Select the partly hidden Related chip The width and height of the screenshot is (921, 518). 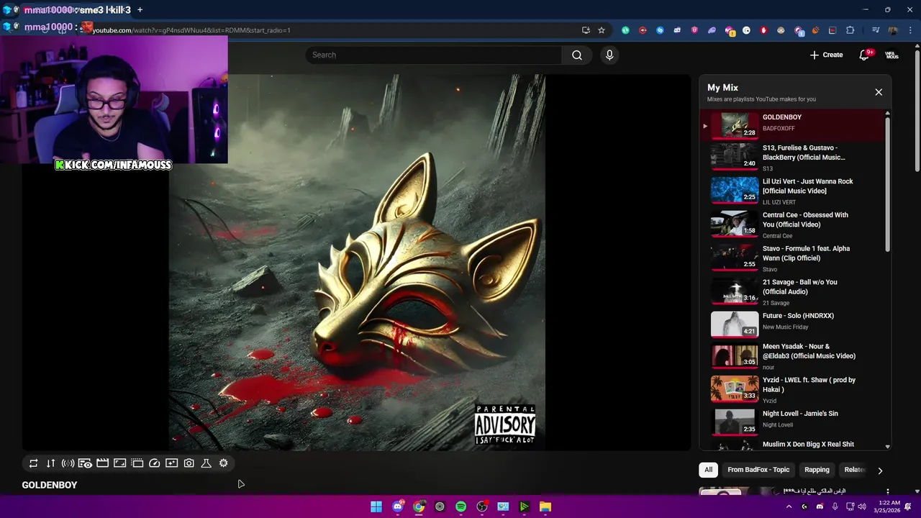pos(854,470)
